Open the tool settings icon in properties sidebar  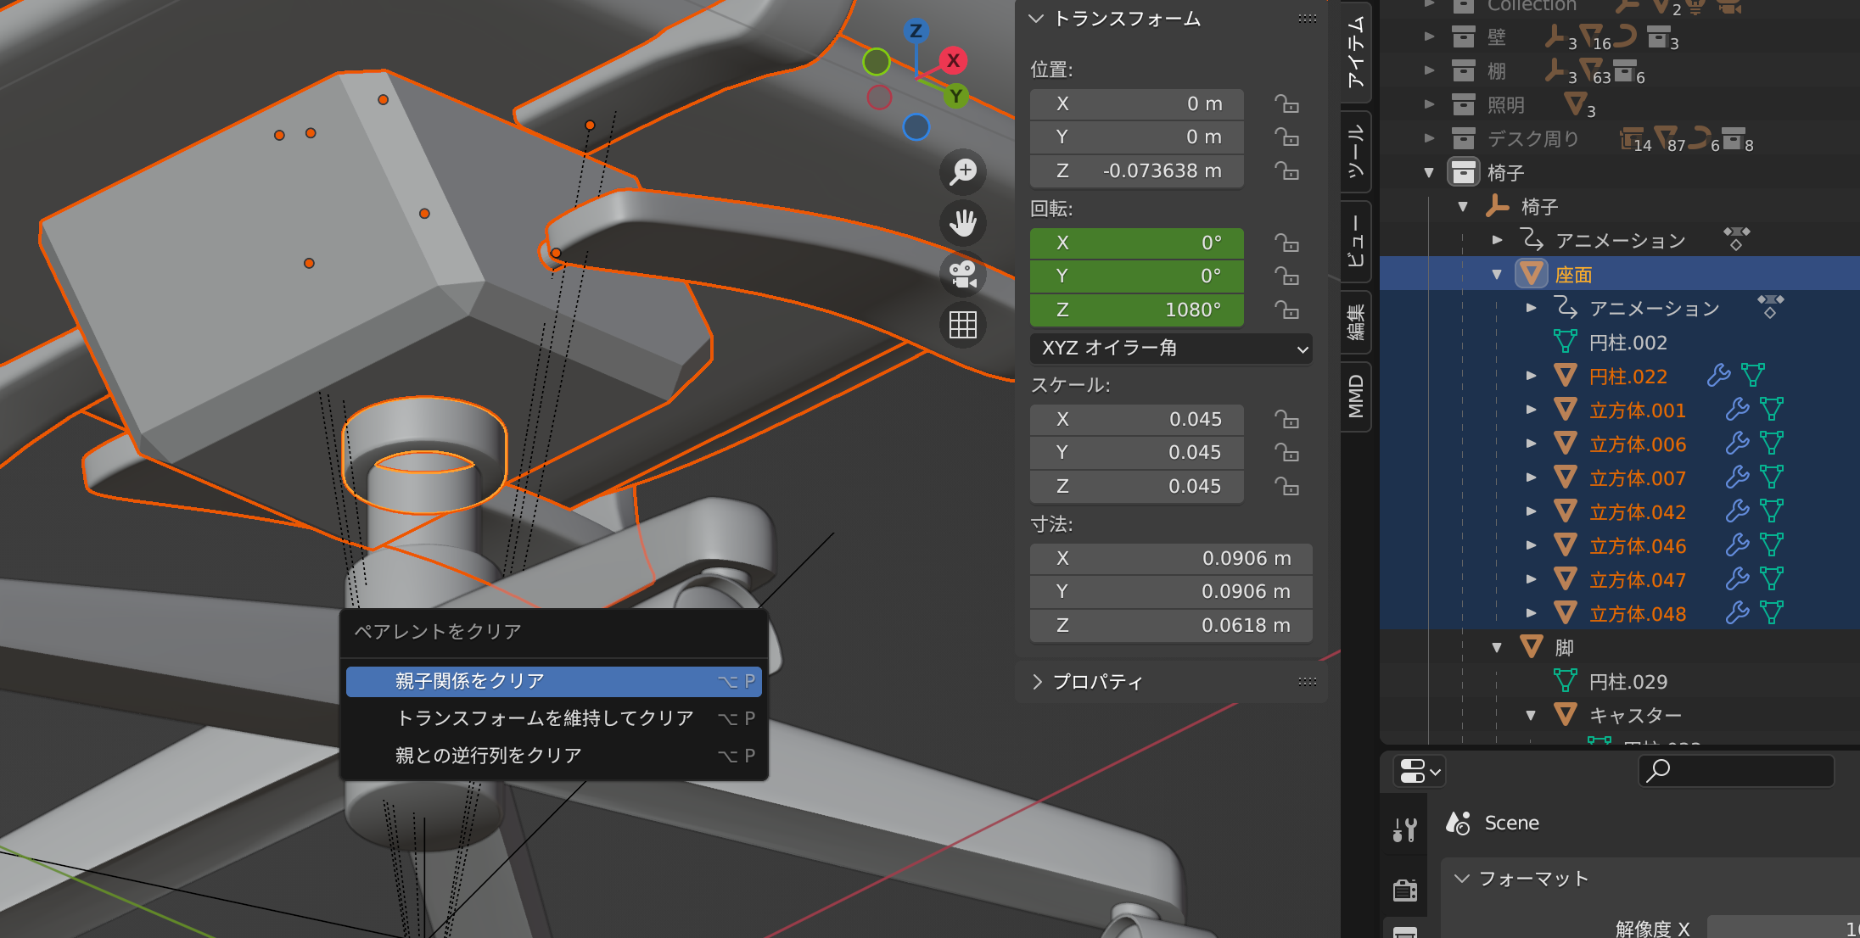[x=1405, y=829]
